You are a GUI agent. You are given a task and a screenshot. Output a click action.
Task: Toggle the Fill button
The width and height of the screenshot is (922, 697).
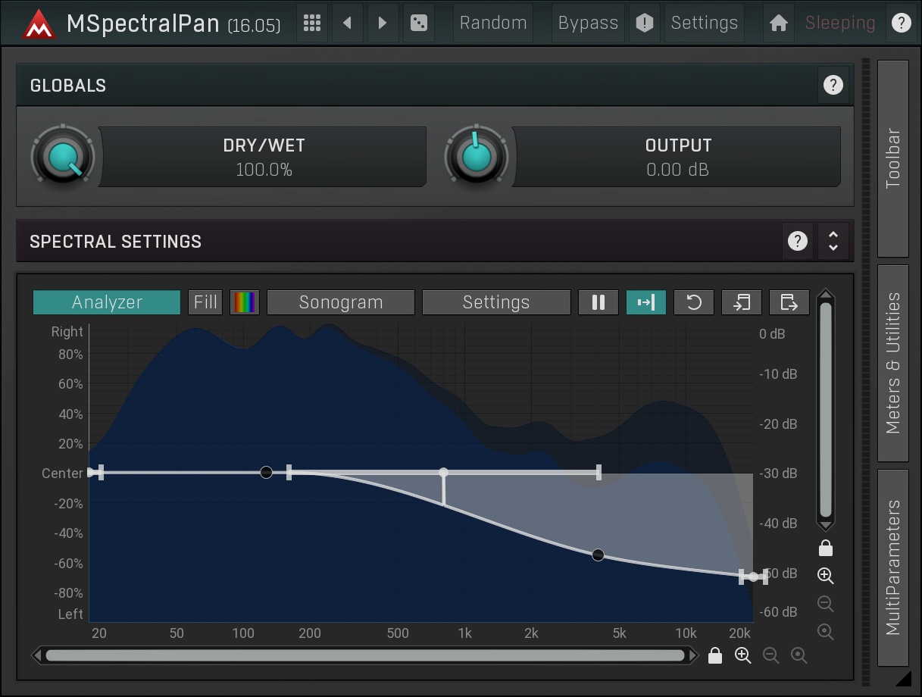205,302
